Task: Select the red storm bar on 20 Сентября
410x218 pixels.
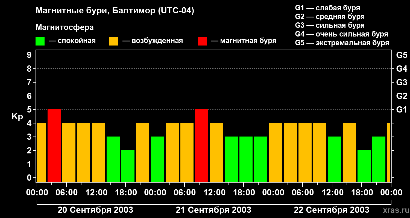Action: (x=54, y=146)
